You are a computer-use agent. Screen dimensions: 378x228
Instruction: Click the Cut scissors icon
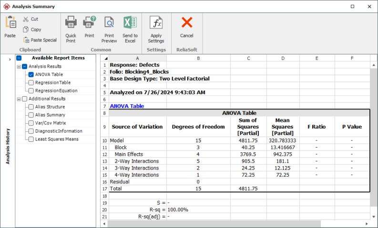coord(26,19)
